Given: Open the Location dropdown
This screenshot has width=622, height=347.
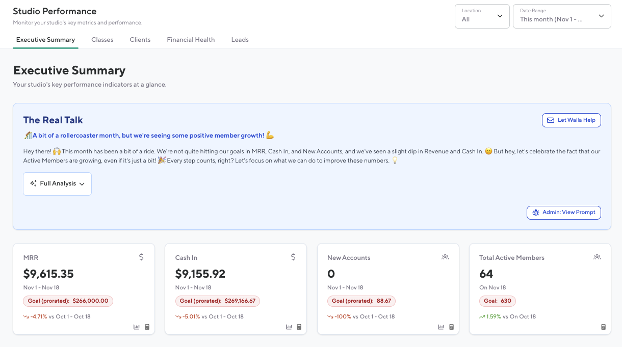Looking at the screenshot, I should (482, 16).
